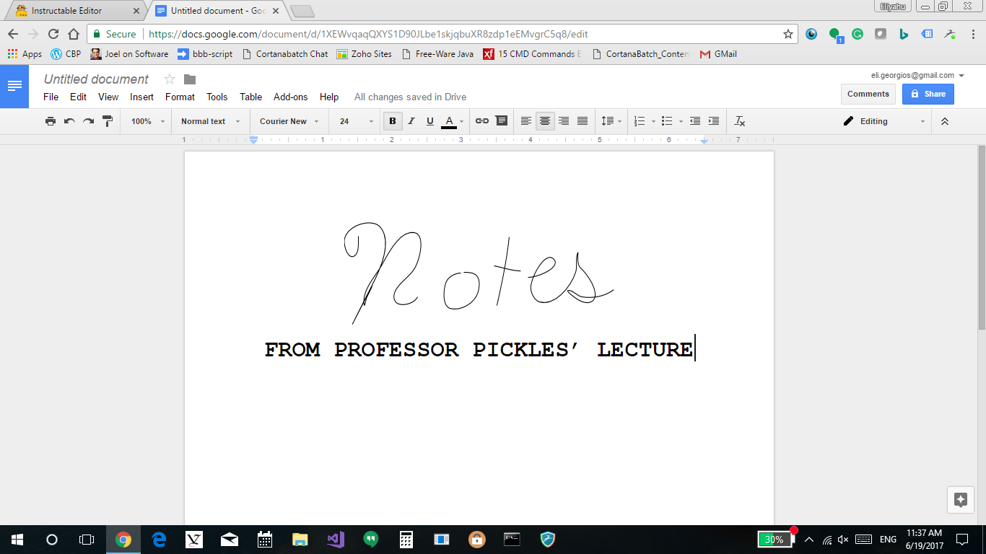Set justified text alignment
The width and height of the screenshot is (986, 554).
583,121
